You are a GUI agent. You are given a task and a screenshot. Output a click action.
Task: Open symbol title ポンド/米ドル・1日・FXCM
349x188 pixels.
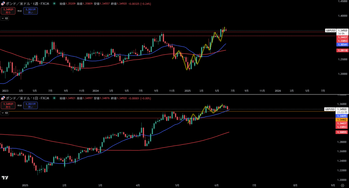point(27,98)
